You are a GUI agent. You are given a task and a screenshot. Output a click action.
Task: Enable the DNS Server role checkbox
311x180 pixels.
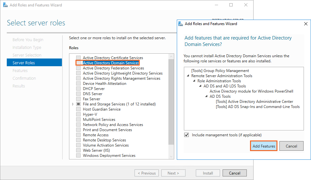point(78,94)
